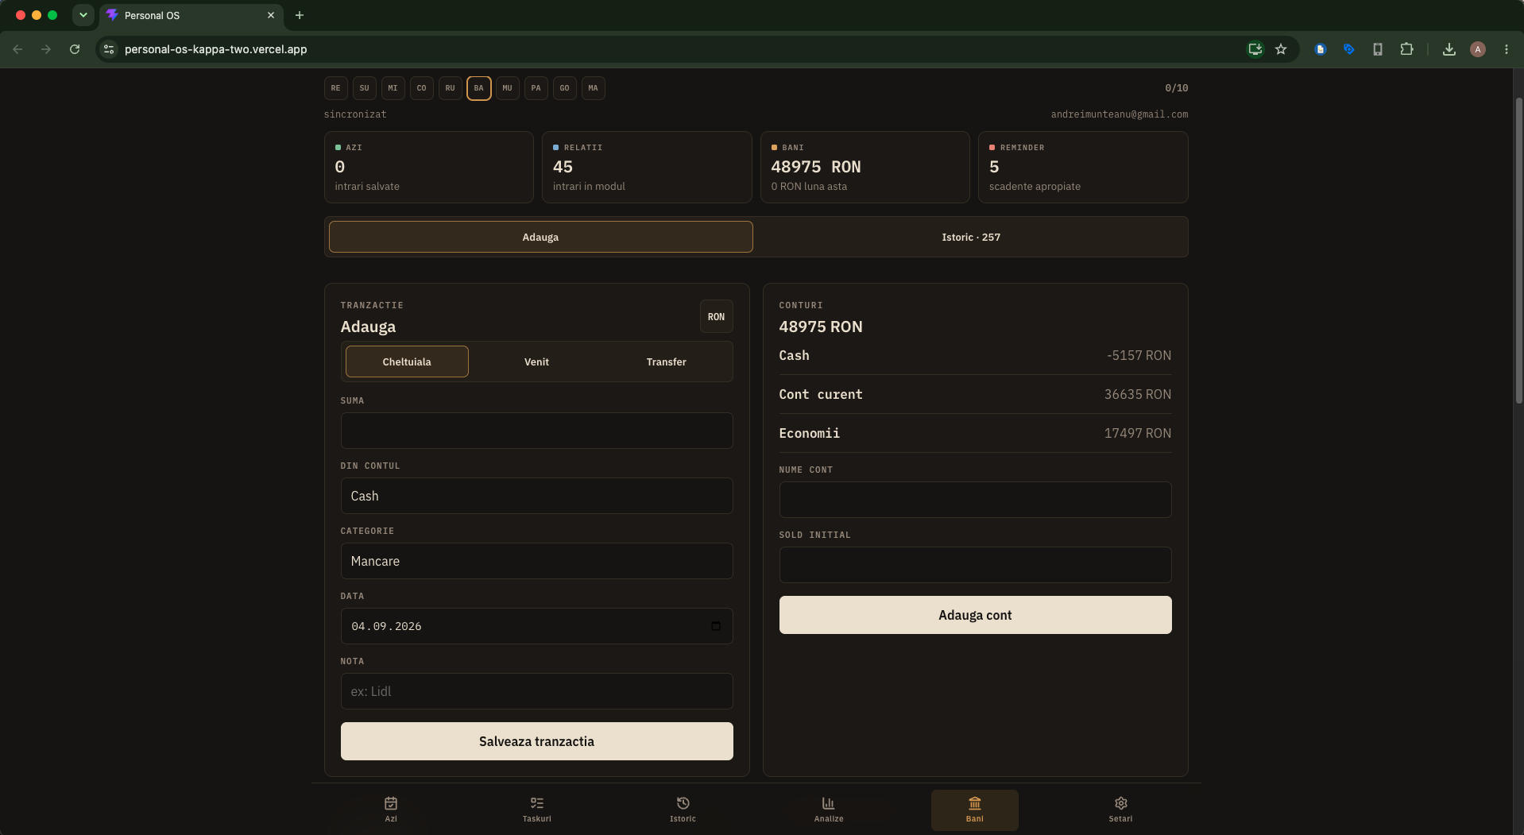Select the MU module shortcut
1524x835 pixels.
pyautogui.click(x=507, y=88)
